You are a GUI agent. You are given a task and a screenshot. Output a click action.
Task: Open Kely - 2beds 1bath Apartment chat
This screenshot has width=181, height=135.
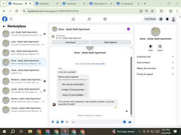click(24, 53)
